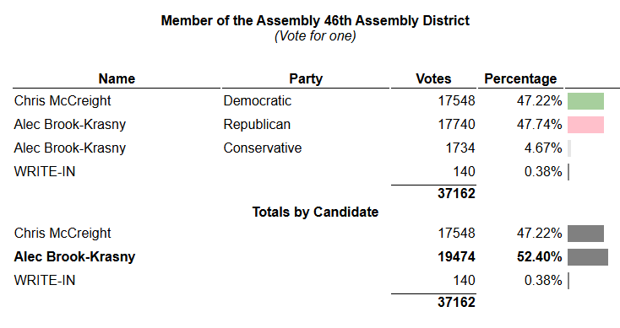Viewport: 620px width, 328px height.
Task: Click the first 37162 grand total
Action: tap(456, 193)
